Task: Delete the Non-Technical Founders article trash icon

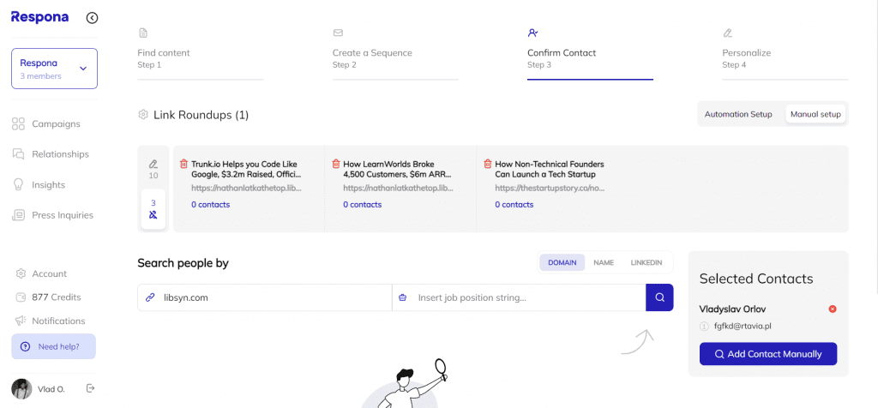Action: pos(488,164)
